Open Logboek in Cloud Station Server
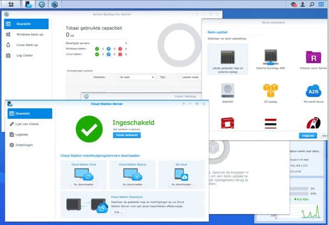330x225 pixels. click(30, 134)
